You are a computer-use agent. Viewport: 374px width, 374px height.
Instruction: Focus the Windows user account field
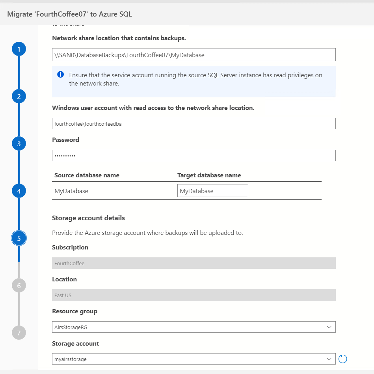pyautogui.click(x=194, y=124)
